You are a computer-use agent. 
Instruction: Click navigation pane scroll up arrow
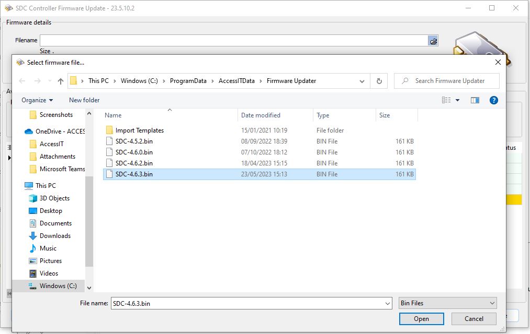[x=89, y=114]
